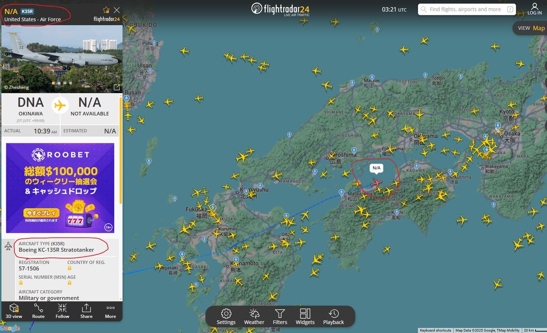Click the small flightradar24 logo in panel header
Image resolution: width=547 pixels, height=333 pixels.
tap(106, 19)
